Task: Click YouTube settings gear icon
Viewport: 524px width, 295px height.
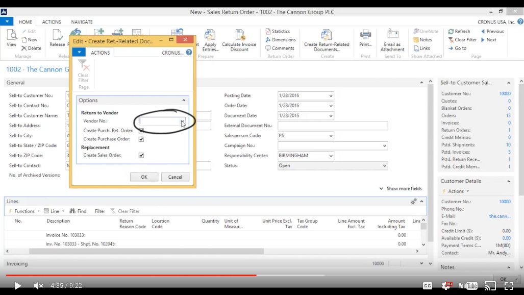Action: click(x=446, y=285)
